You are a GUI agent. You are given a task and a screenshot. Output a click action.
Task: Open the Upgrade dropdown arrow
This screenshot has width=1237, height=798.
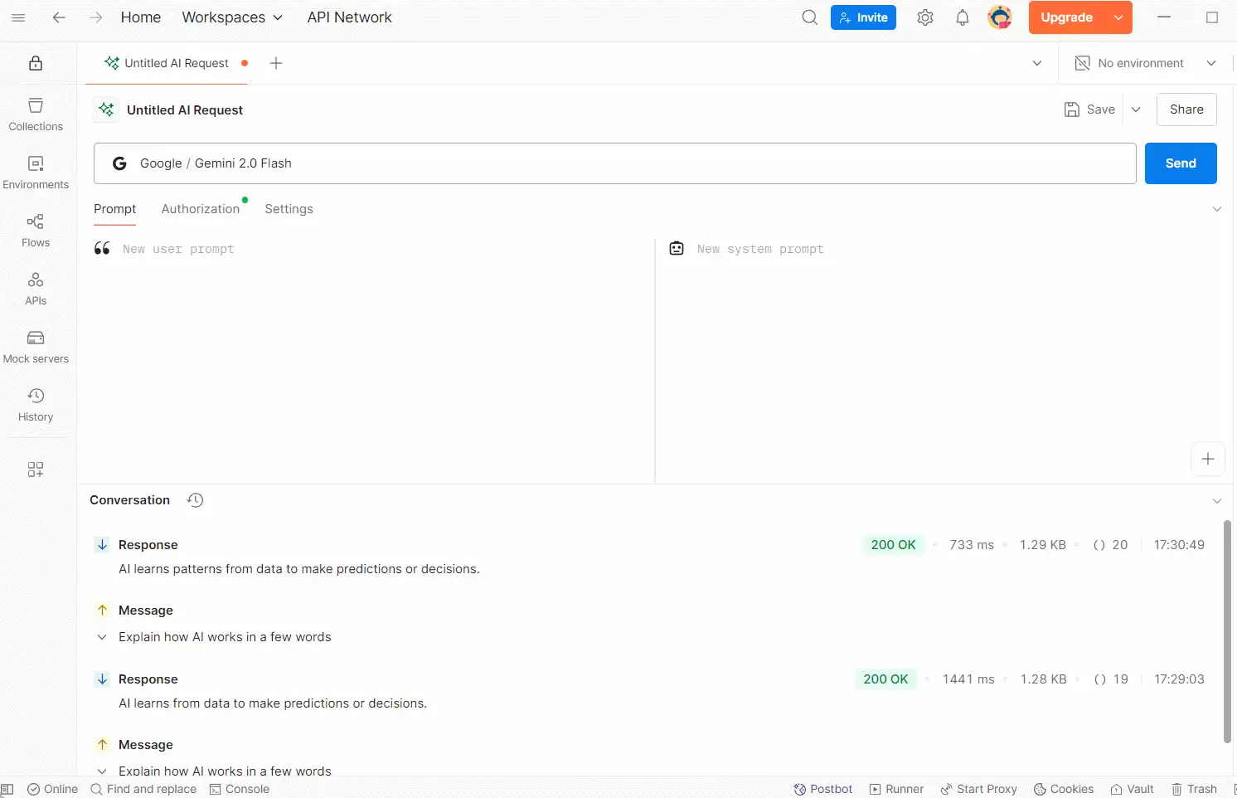click(1118, 17)
